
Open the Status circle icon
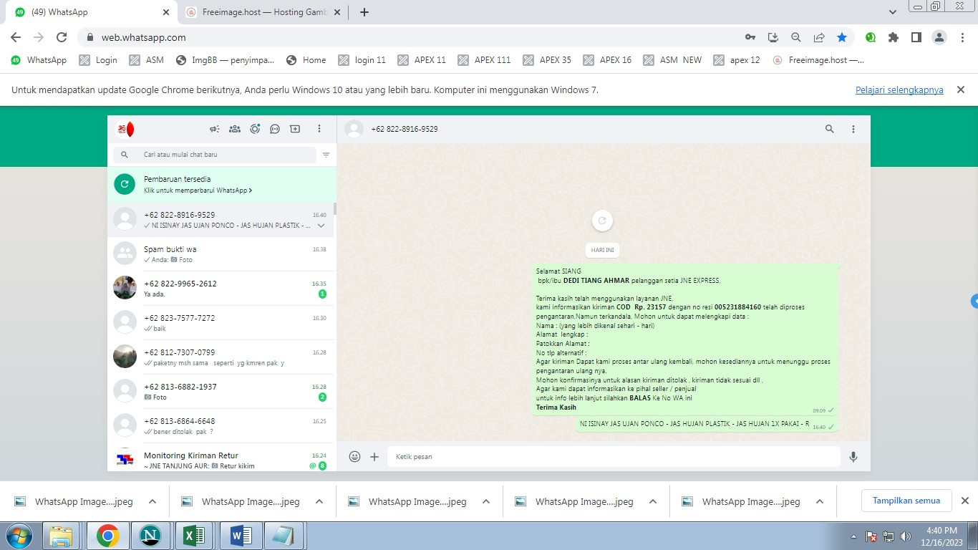click(255, 129)
